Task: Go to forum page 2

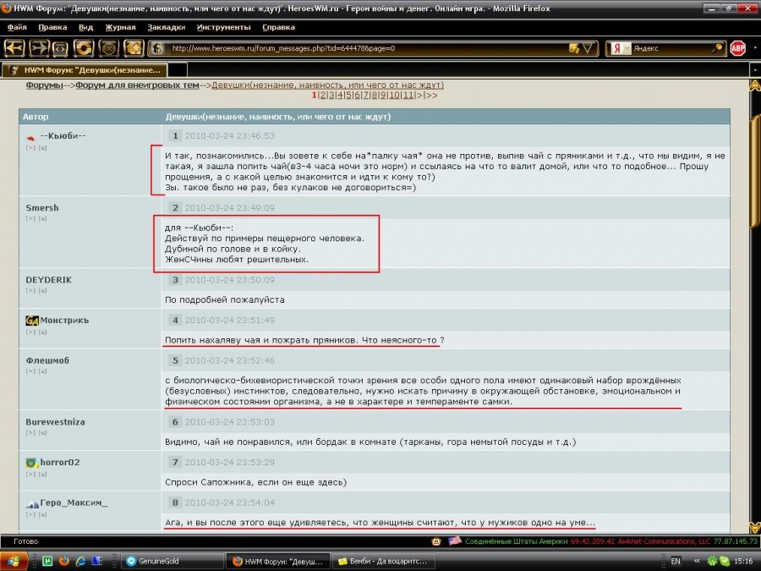Action: (322, 96)
